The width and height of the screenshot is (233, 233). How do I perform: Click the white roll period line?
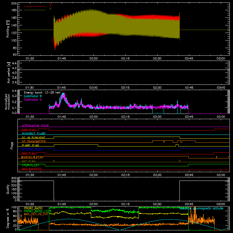pos(123,70)
